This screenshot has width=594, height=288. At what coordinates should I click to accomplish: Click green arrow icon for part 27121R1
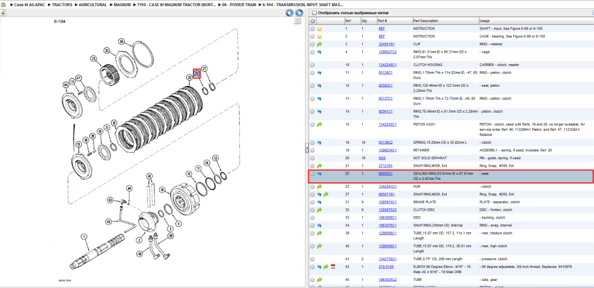pyautogui.click(x=320, y=166)
